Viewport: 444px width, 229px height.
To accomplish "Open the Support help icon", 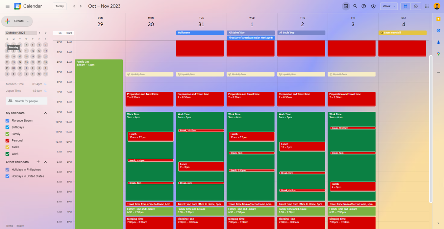I will (364, 6).
